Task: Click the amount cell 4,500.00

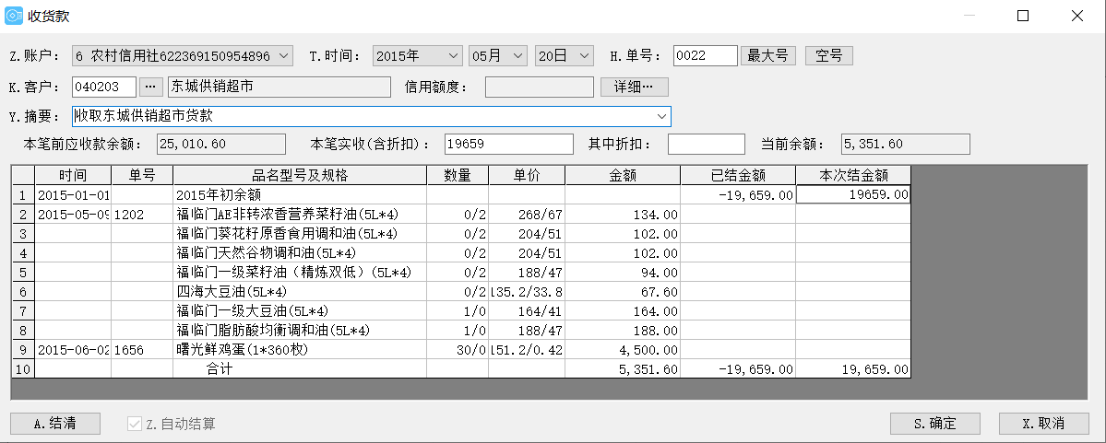Action: point(623,349)
